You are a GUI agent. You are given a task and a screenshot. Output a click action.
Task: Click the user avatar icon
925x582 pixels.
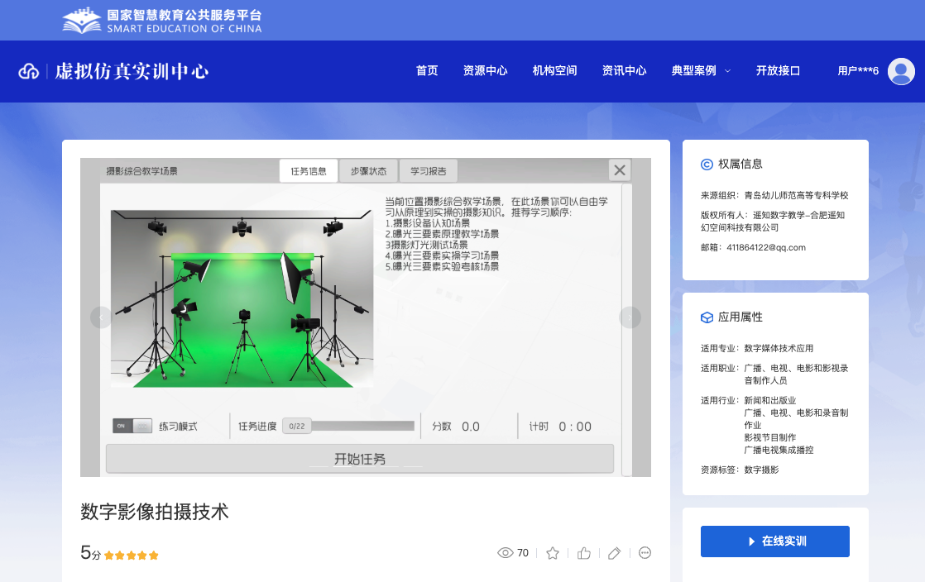point(901,71)
